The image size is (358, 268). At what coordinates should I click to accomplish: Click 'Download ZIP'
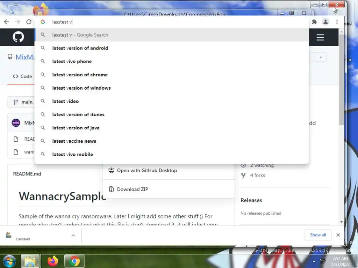point(133,189)
